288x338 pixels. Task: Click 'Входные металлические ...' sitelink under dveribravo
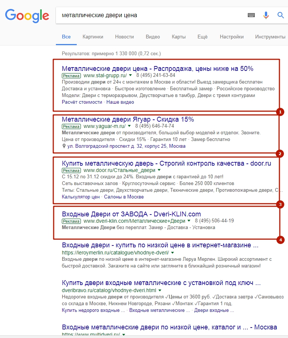159,310
